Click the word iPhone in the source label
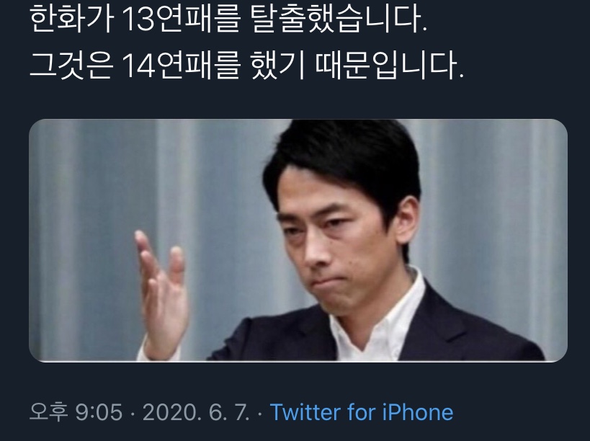This screenshot has width=590, height=441. pyautogui.click(x=418, y=412)
